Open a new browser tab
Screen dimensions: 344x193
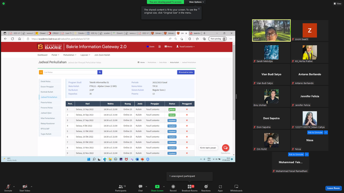[x=204, y=33]
